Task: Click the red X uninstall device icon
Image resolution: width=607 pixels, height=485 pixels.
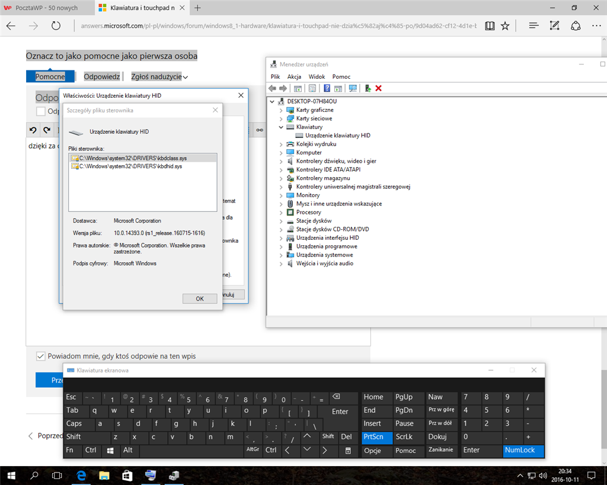Action: [x=379, y=88]
